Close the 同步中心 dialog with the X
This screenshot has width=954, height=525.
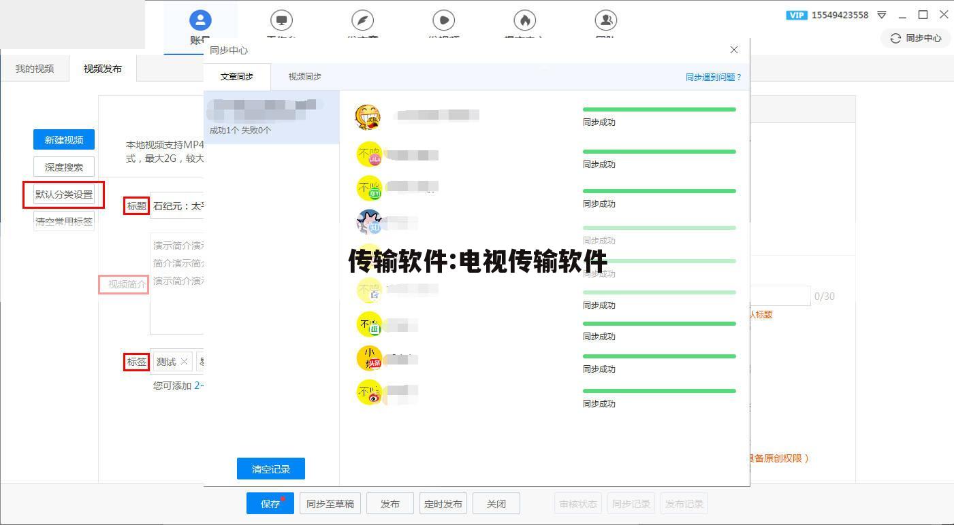[733, 50]
